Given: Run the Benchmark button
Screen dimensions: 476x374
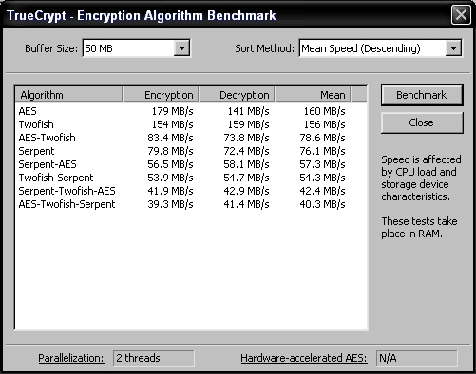Looking at the screenshot, I should coord(422,95).
